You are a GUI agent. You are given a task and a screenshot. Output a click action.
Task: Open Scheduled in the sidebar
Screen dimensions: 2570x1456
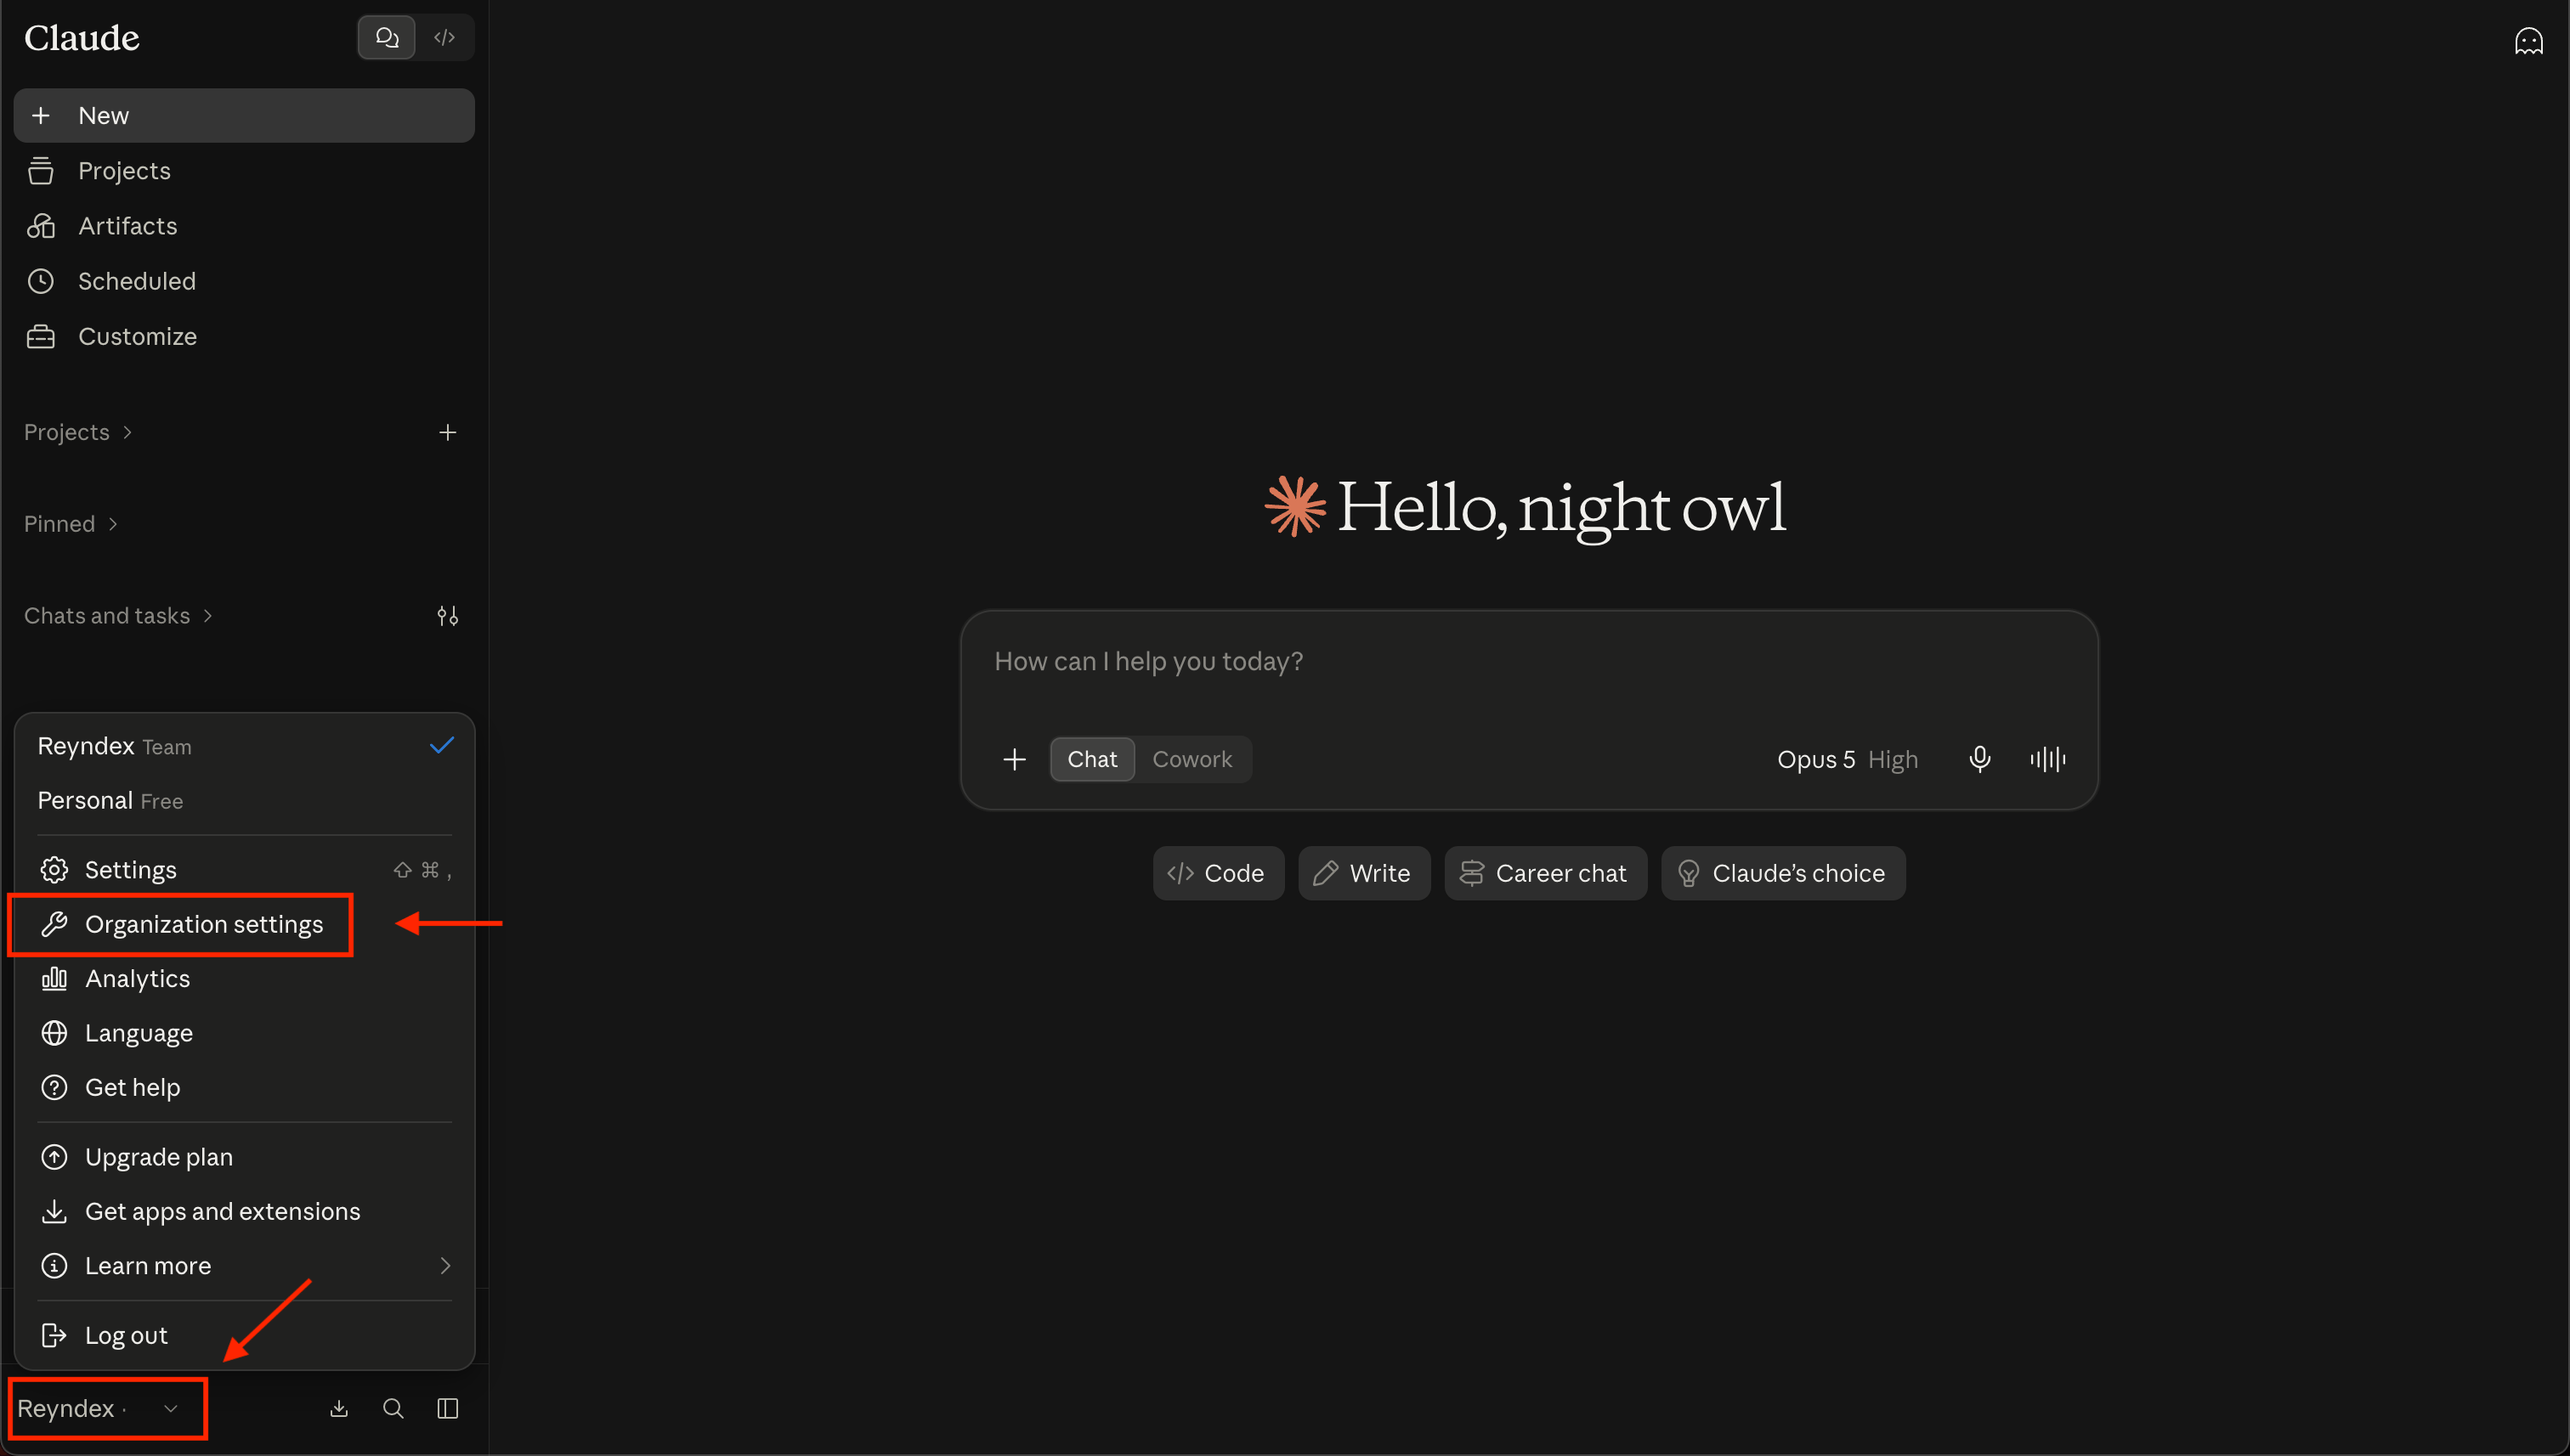pos(244,281)
